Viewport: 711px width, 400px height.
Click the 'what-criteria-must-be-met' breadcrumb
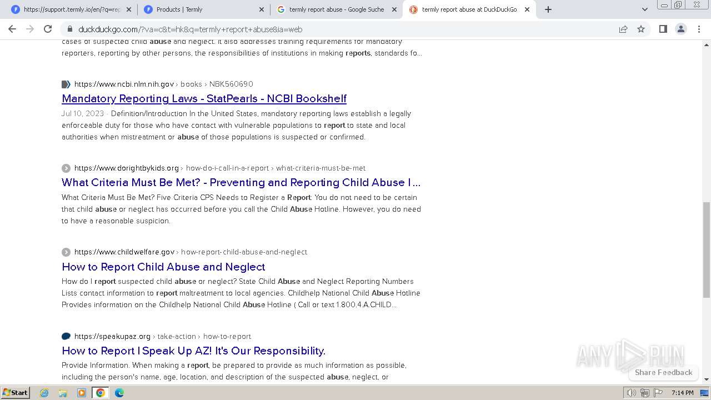[x=321, y=168]
